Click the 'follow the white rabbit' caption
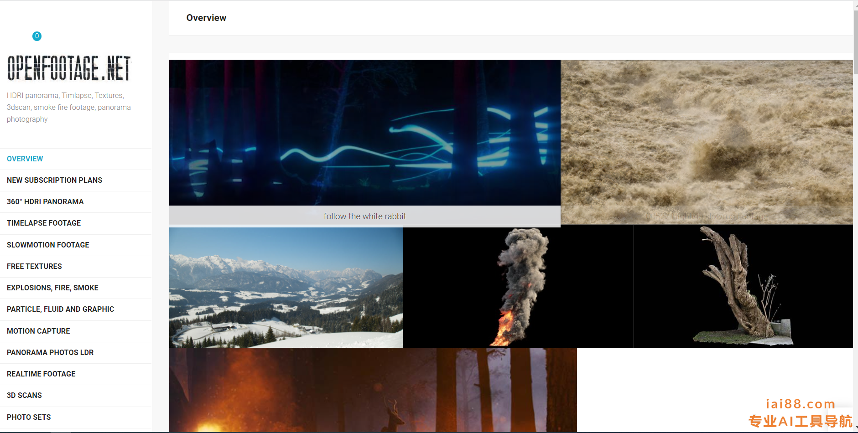This screenshot has height=433, width=858. (364, 216)
